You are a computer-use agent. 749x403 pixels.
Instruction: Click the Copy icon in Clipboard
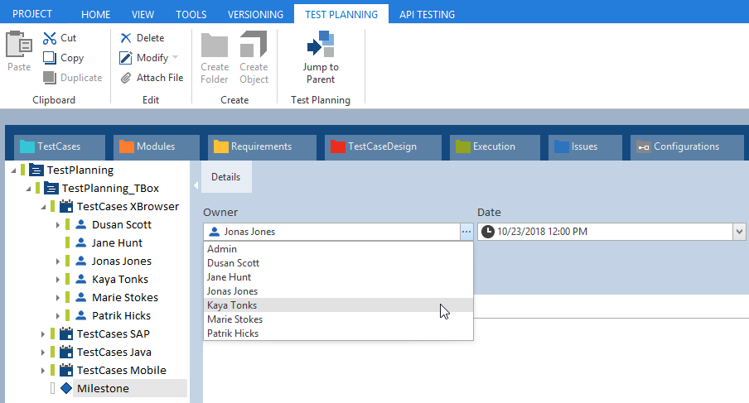coord(49,58)
